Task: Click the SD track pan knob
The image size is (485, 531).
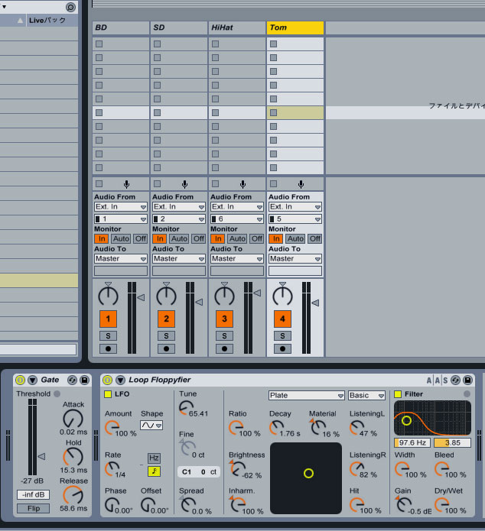Action: [x=166, y=296]
